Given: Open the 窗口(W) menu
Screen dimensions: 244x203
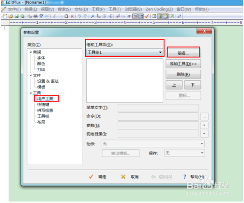Looking at the screenshot, I should [x=184, y=9].
